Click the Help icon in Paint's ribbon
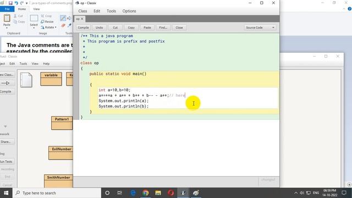The height and width of the screenshot is (198, 352). 350,9
